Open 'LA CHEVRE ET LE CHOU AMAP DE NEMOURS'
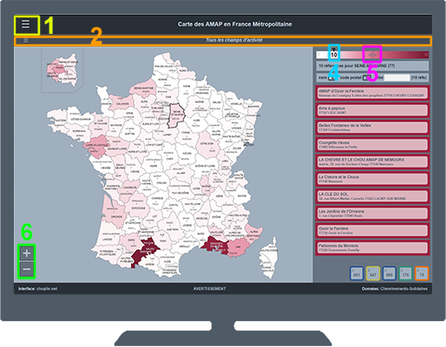This screenshot has width=446, height=347. point(372,162)
